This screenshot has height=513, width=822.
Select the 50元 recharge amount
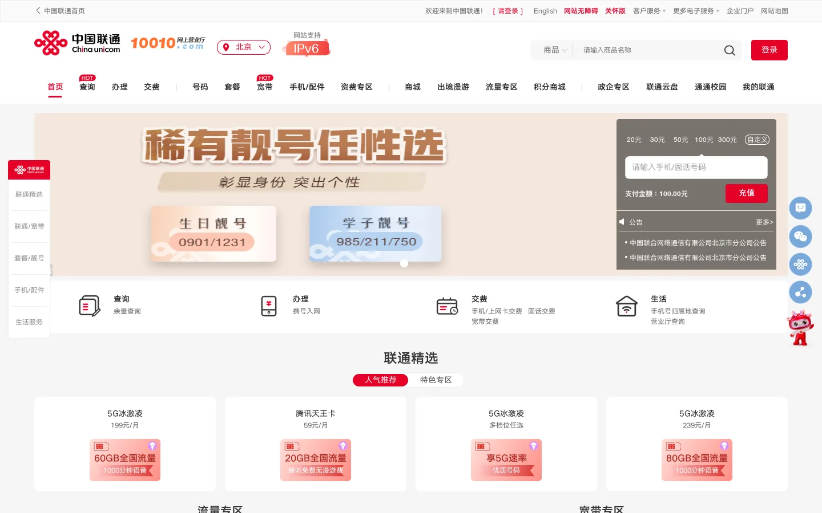pos(680,140)
